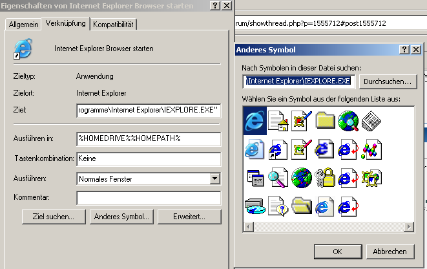
Task: Select the two framed pictures icon
Action: pos(371,178)
